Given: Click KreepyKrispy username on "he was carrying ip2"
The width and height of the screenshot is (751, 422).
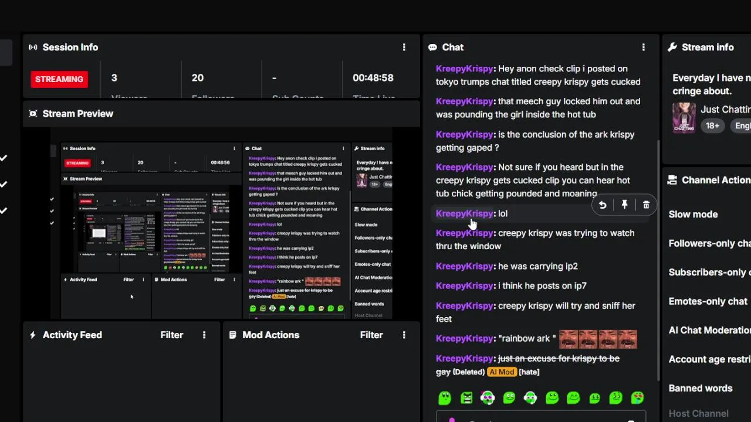Looking at the screenshot, I should pyautogui.click(x=466, y=266).
